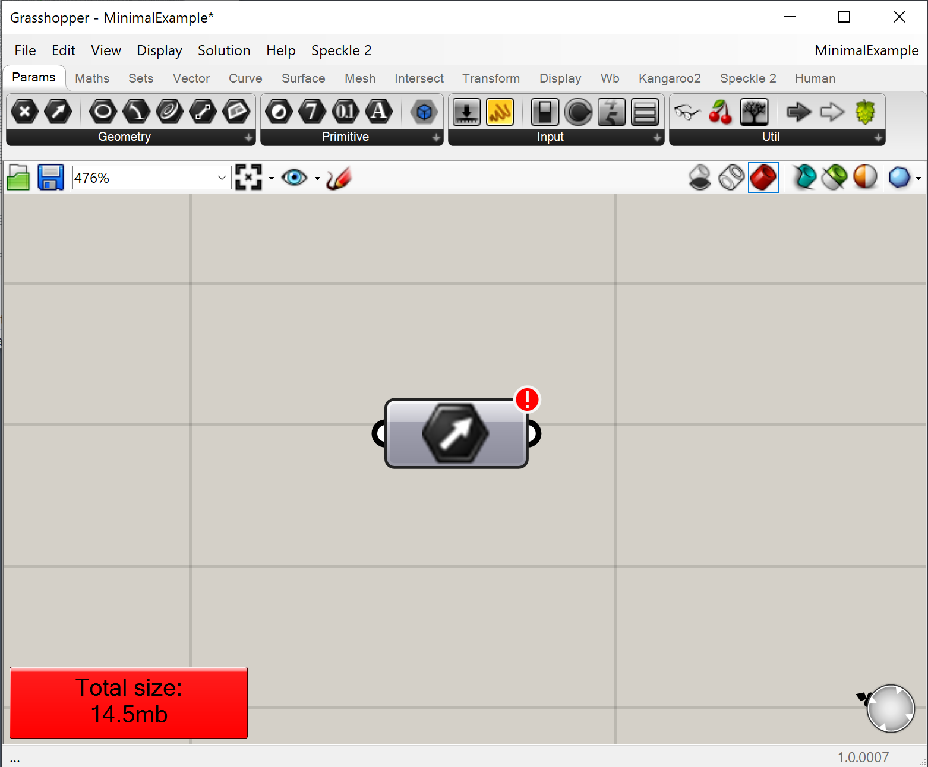Click the red Total size 14.5mb widget

point(128,702)
